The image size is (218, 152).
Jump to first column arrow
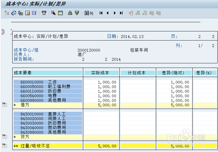point(101,13)
